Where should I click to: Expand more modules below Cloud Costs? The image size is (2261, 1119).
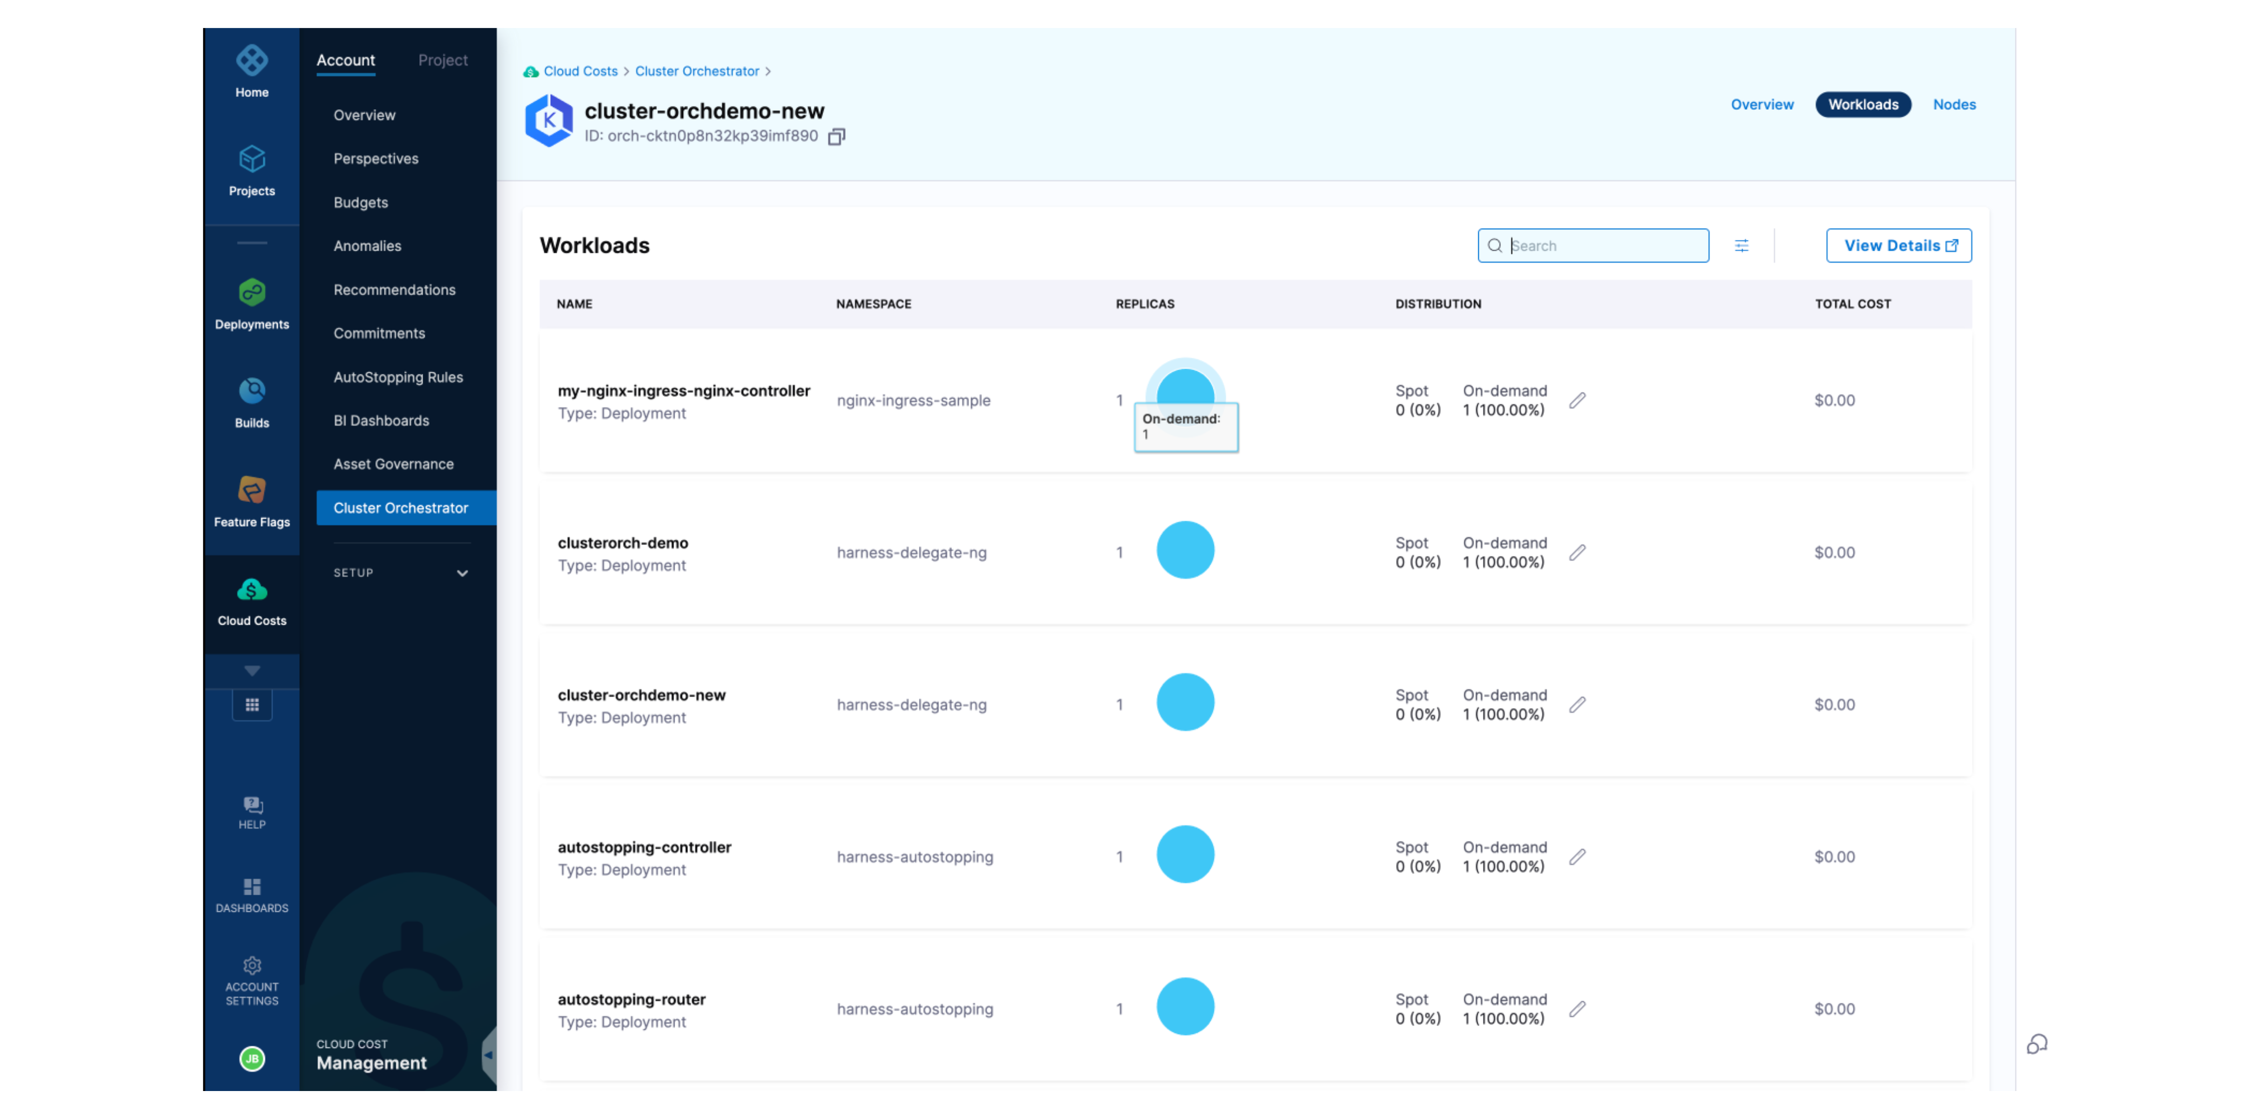252,671
